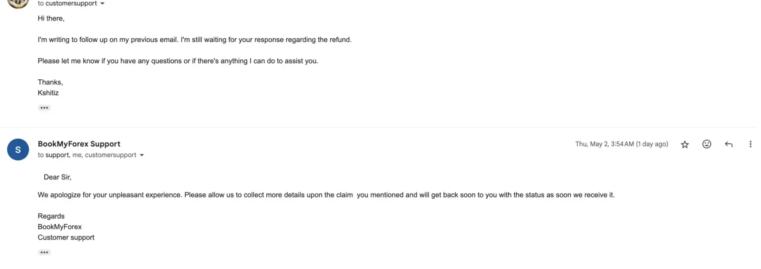Click the "Thu, May 2, 3:54 AM" timestamp
Screen dimensions: 761x269
point(621,144)
